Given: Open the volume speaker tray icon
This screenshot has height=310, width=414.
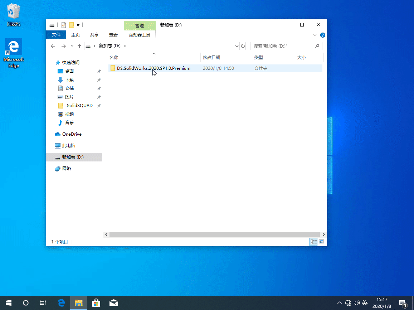Looking at the screenshot, I should 356,303.
